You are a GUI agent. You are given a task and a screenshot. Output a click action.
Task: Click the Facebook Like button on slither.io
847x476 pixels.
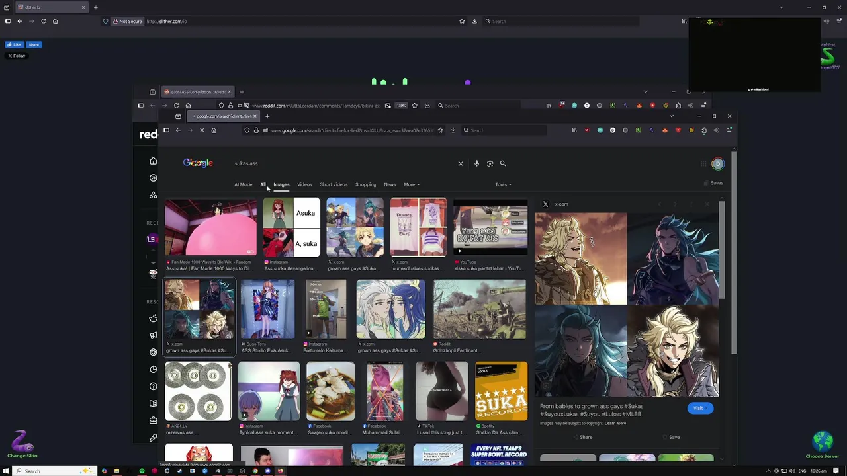[x=15, y=44]
